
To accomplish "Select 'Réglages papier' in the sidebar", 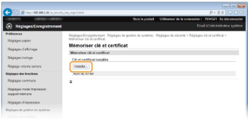I will 19,41.
